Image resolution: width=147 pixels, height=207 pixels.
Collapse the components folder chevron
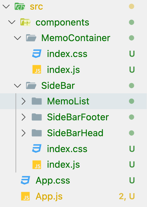point(12,22)
